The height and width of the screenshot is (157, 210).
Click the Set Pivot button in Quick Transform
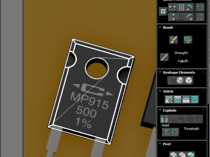click(163, 11)
